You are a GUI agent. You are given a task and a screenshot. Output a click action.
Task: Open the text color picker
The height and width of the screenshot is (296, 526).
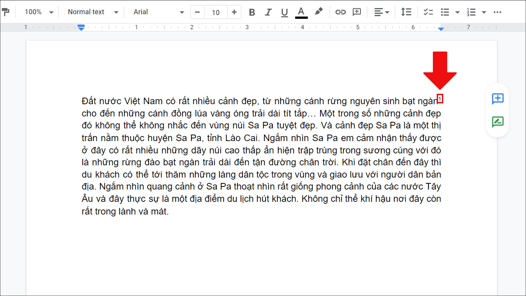[301, 12]
